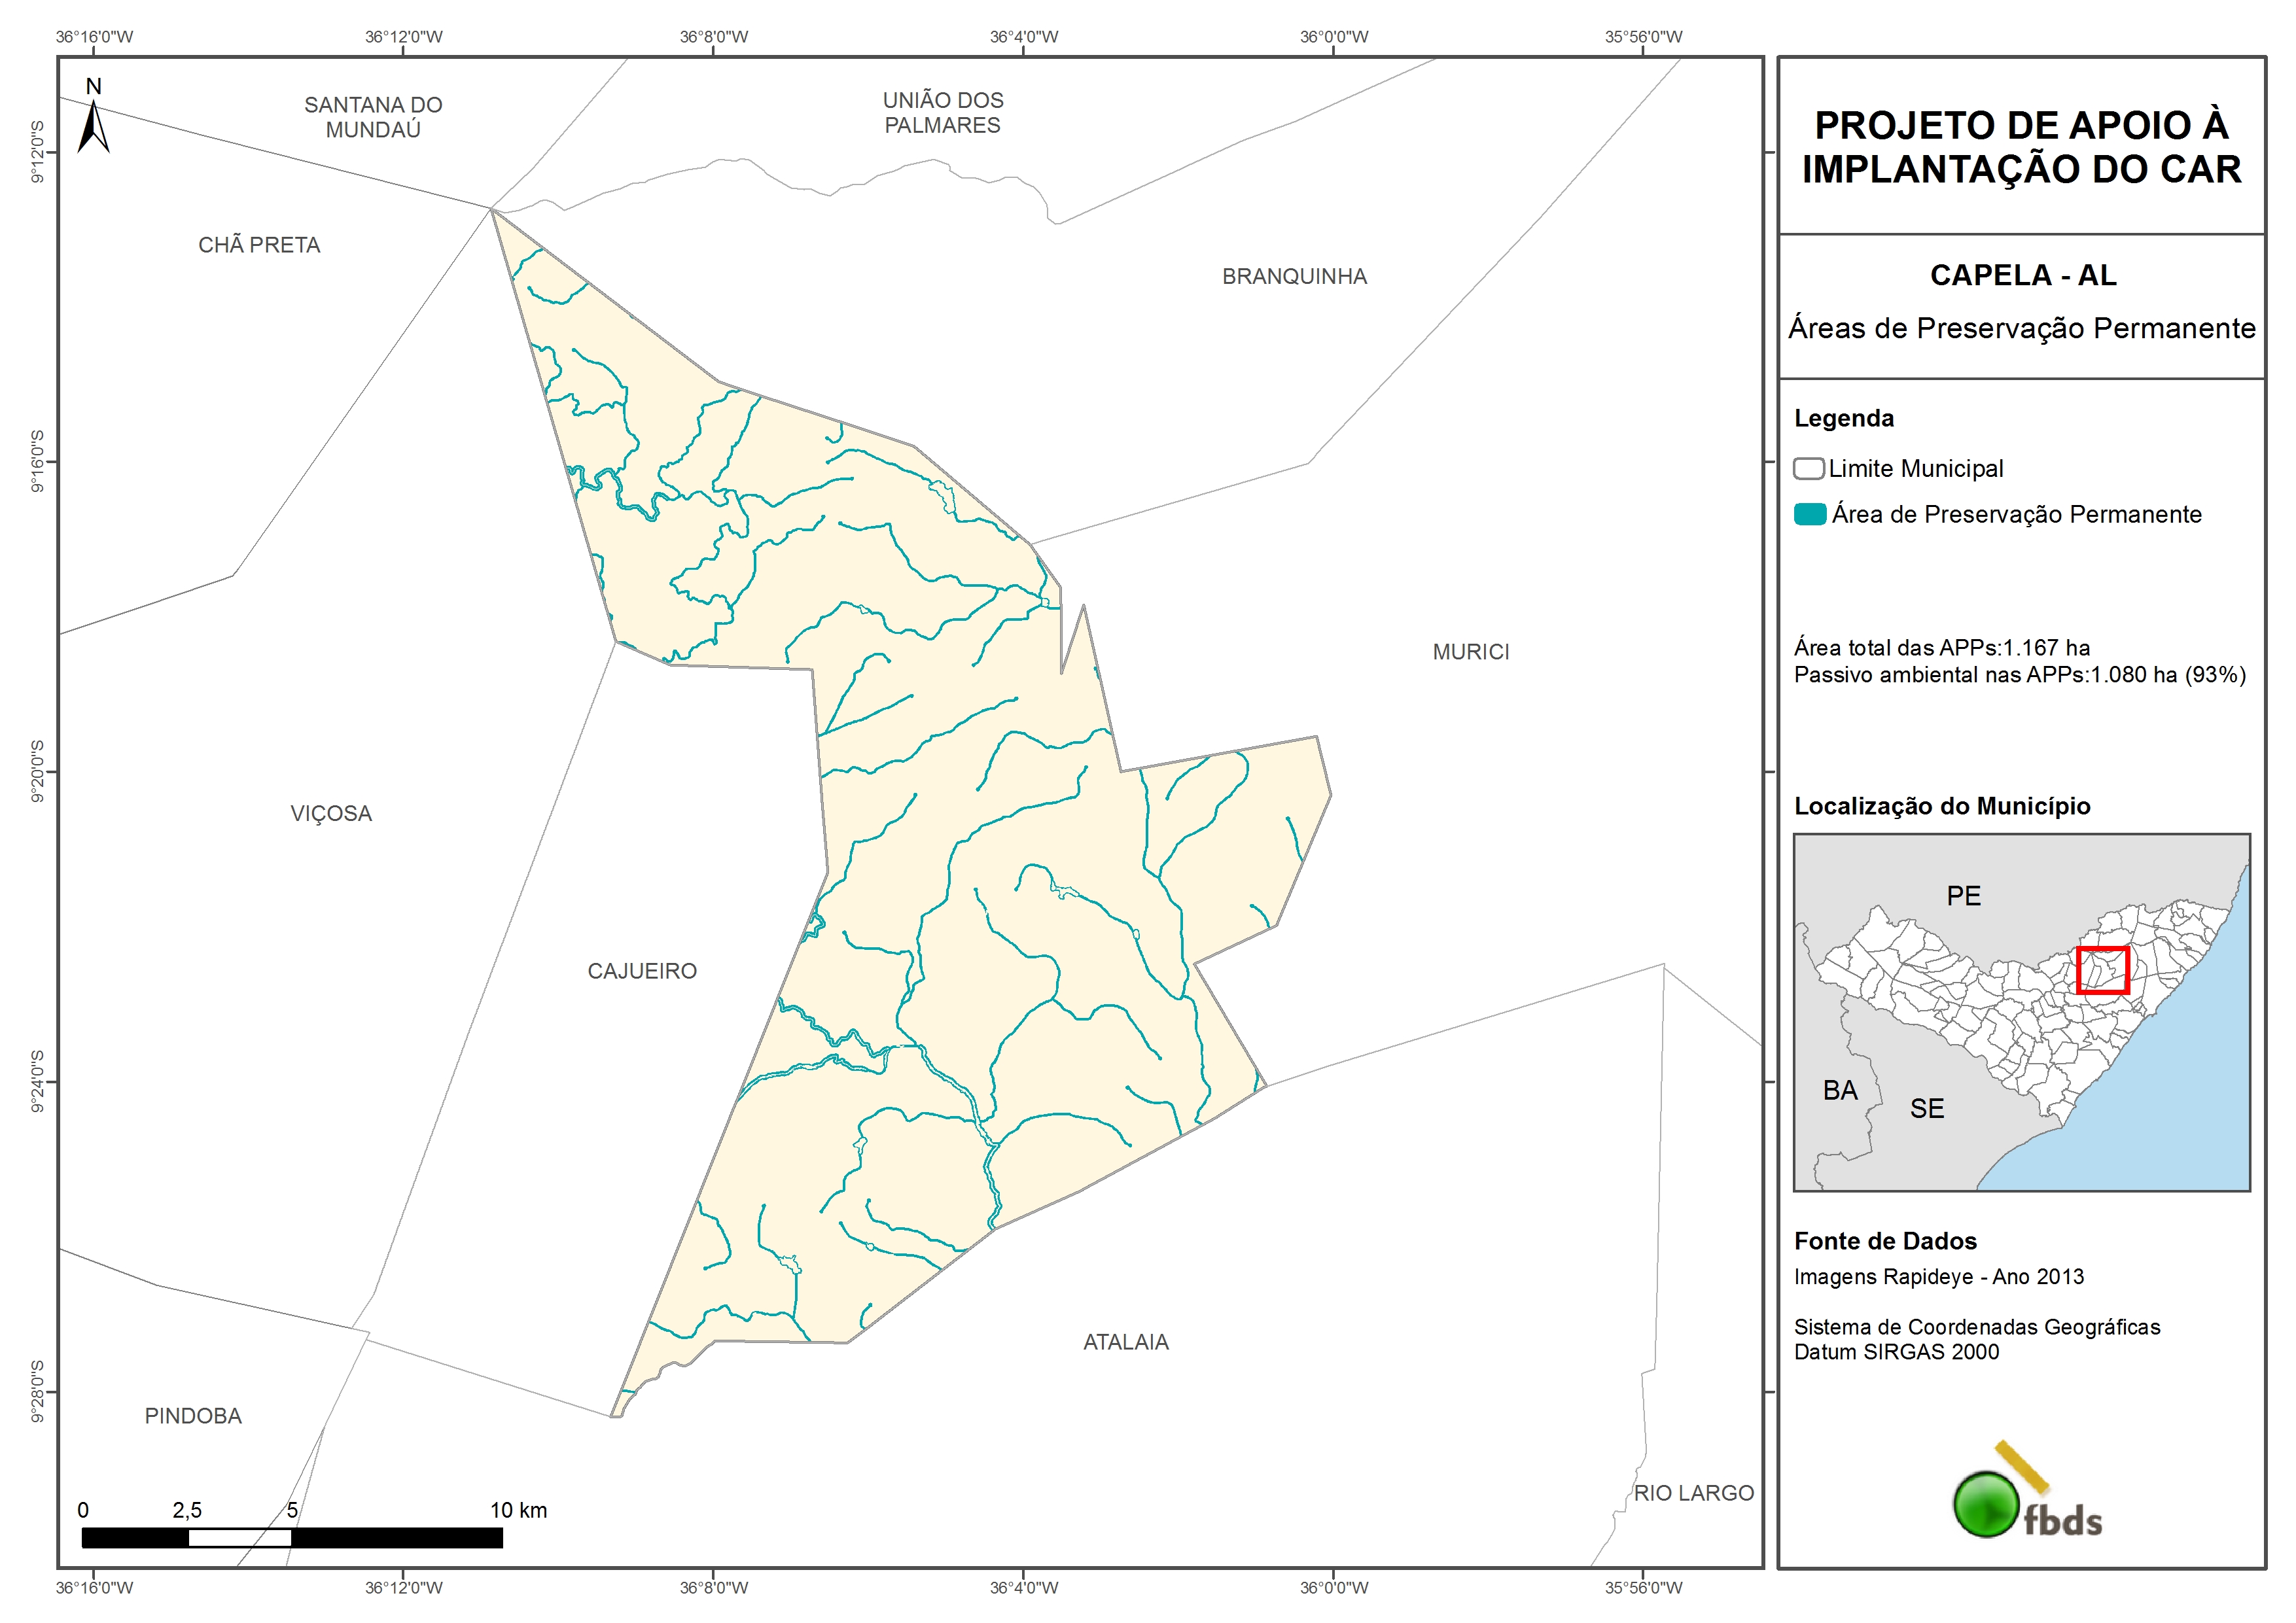This screenshot has width=2296, height=1623.
Task: Click the Limite Municipal legend symbol
Action: pyautogui.click(x=1808, y=468)
